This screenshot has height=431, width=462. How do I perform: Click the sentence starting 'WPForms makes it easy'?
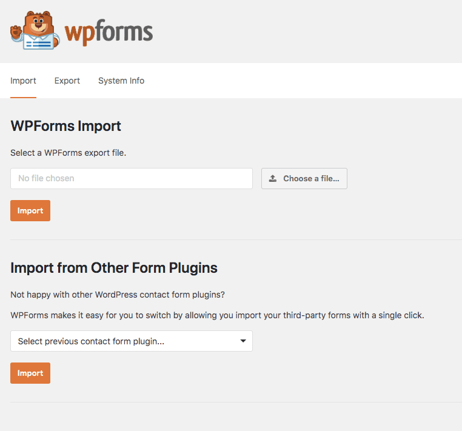(x=218, y=315)
